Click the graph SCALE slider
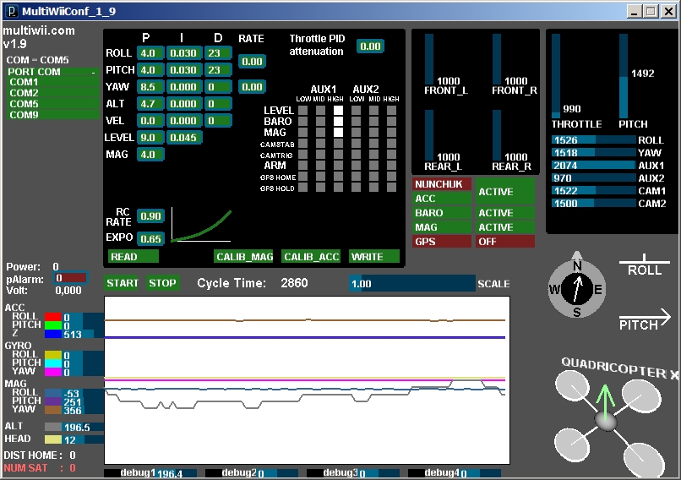Image resolution: width=681 pixels, height=480 pixels. (x=412, y=284)
